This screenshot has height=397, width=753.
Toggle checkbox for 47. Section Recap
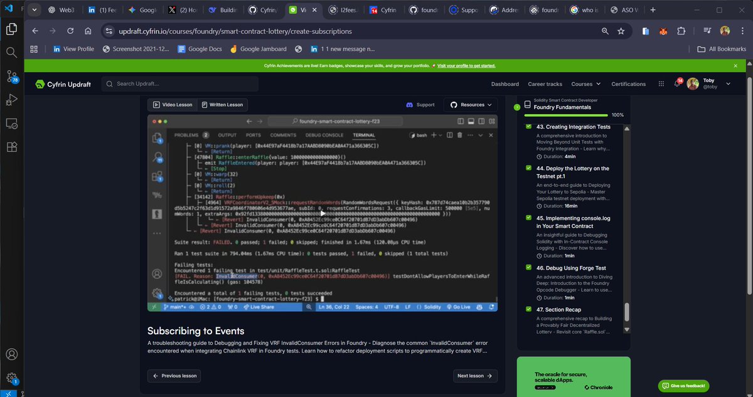528,309
